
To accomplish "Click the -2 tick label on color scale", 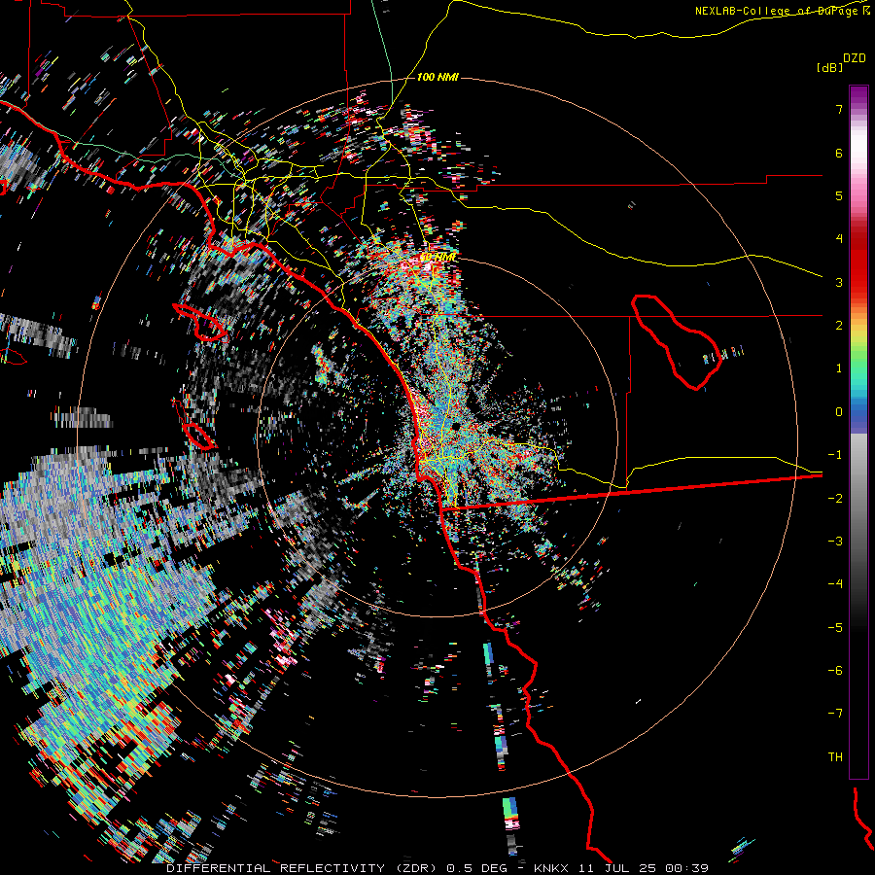I will [x=835, y=499].
